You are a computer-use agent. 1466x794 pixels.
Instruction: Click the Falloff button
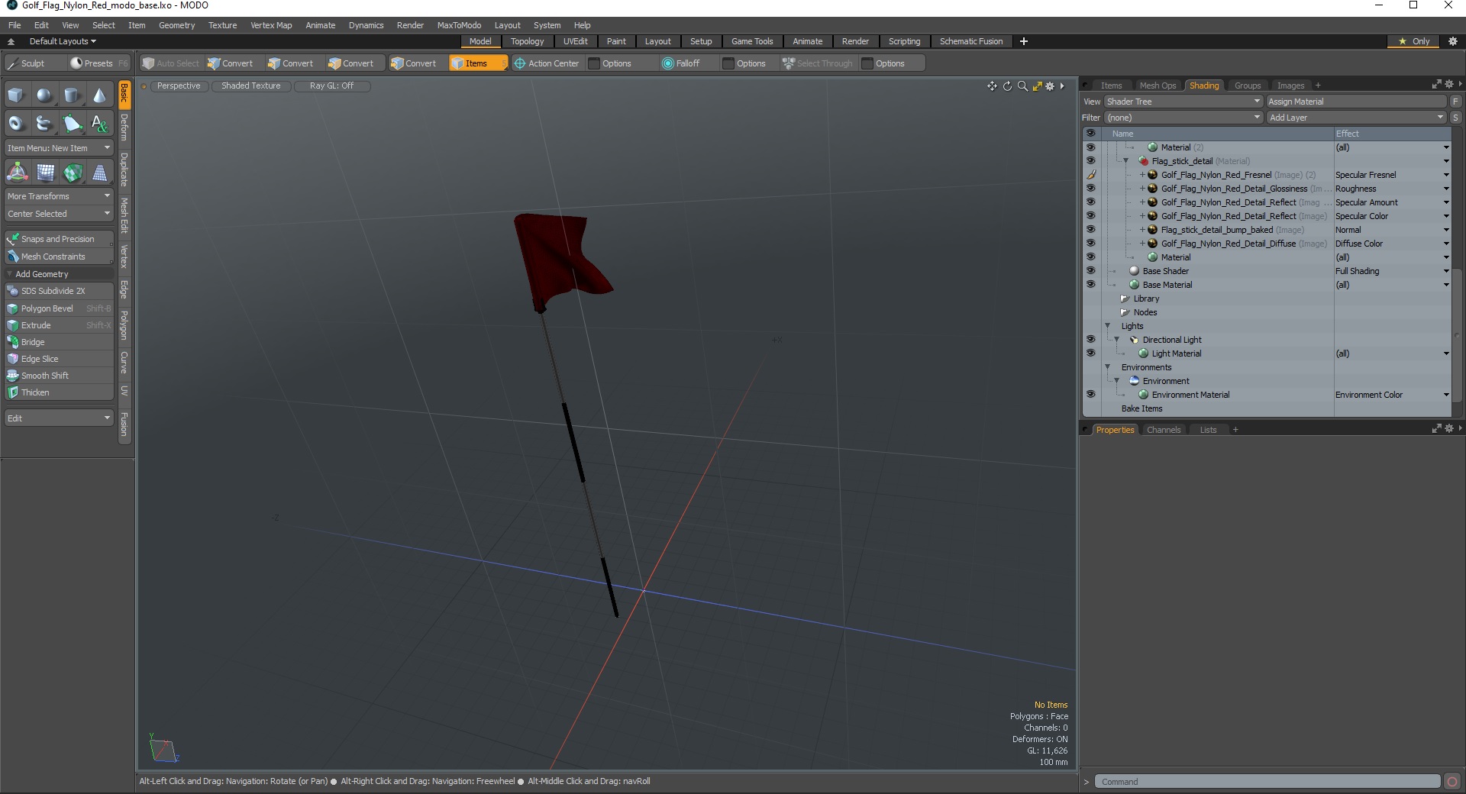point(681,63)
